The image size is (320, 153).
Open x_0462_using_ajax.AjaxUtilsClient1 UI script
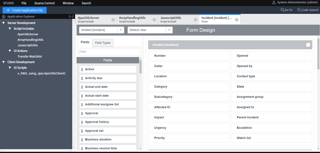41,73
